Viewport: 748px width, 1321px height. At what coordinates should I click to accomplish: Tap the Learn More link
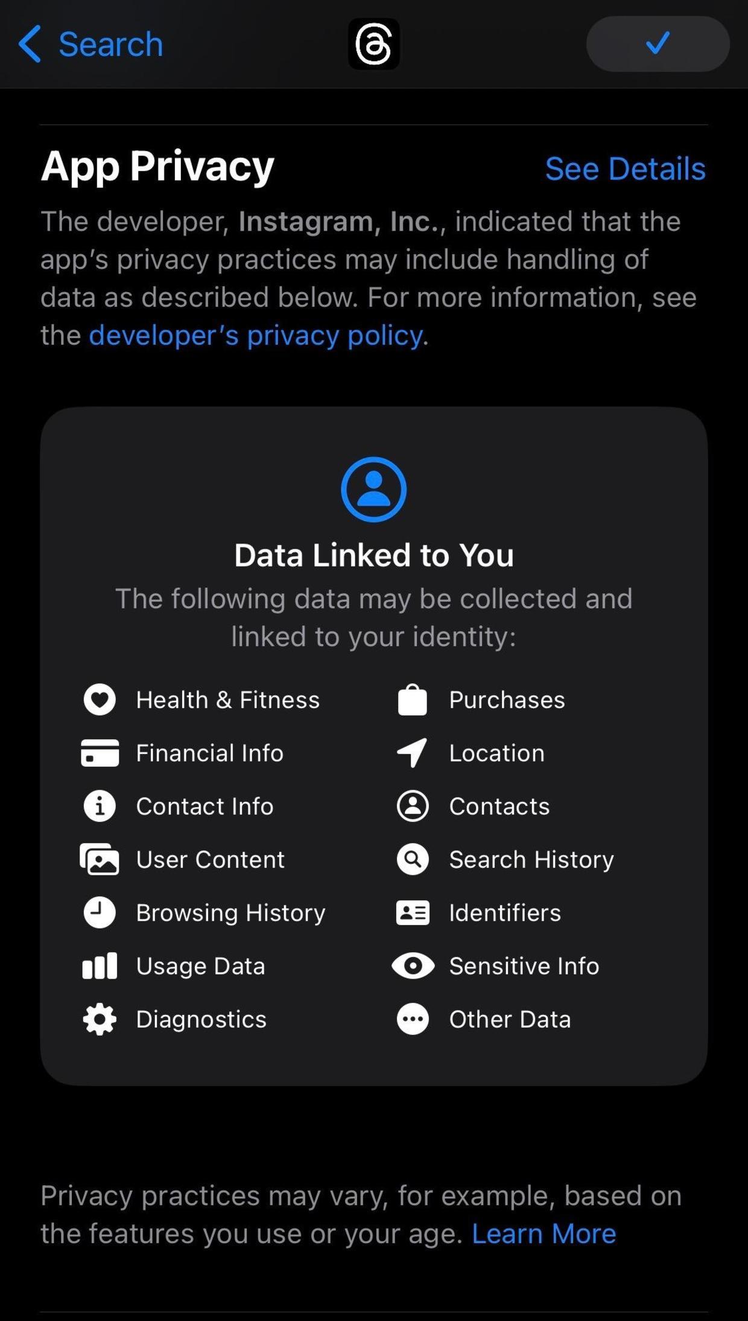click(x=544, y=1233)
